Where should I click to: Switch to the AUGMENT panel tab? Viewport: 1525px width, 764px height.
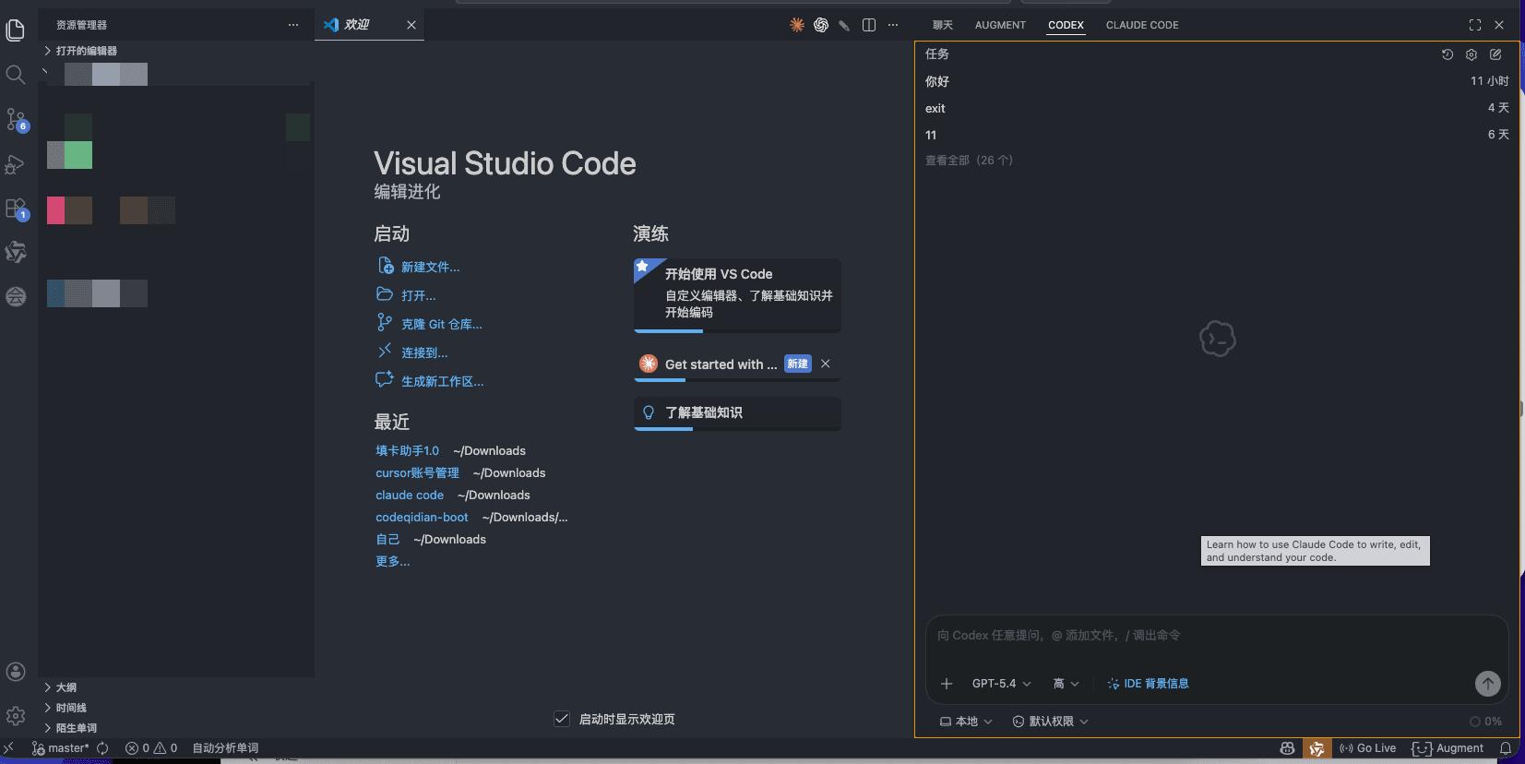click(1000, 25)
